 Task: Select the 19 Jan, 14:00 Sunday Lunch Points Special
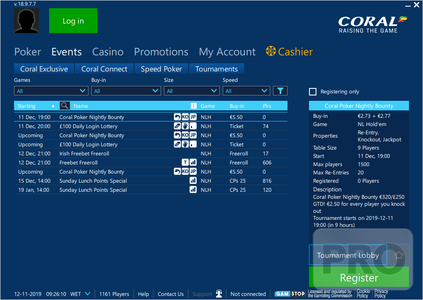point(151,190)
